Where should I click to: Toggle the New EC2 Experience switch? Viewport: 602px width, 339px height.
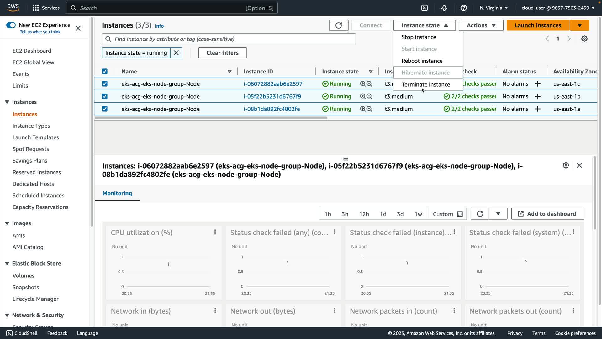point(11,25)
